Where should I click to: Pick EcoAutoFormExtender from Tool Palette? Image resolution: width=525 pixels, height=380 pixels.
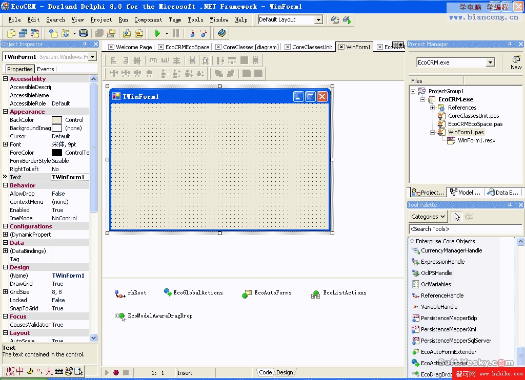click(445, 352)
